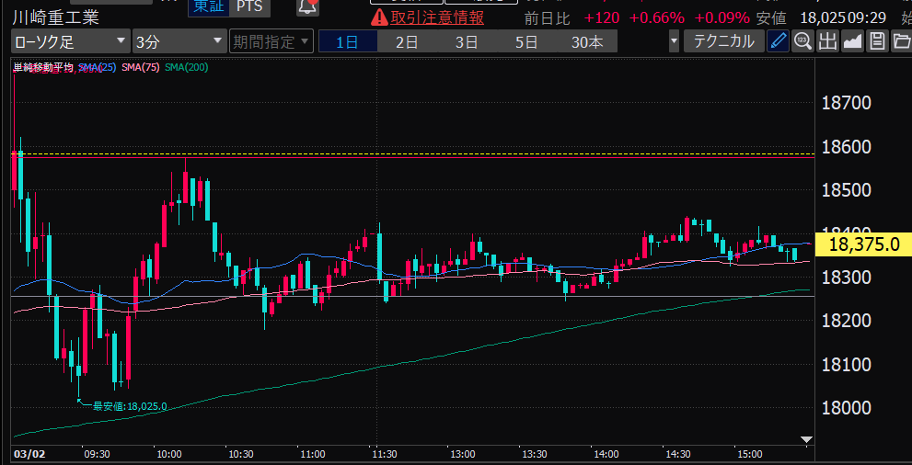Expand the 期間指定 dropdown
Viewport: 912px width, 465px height.
click(x=271, y=41)
